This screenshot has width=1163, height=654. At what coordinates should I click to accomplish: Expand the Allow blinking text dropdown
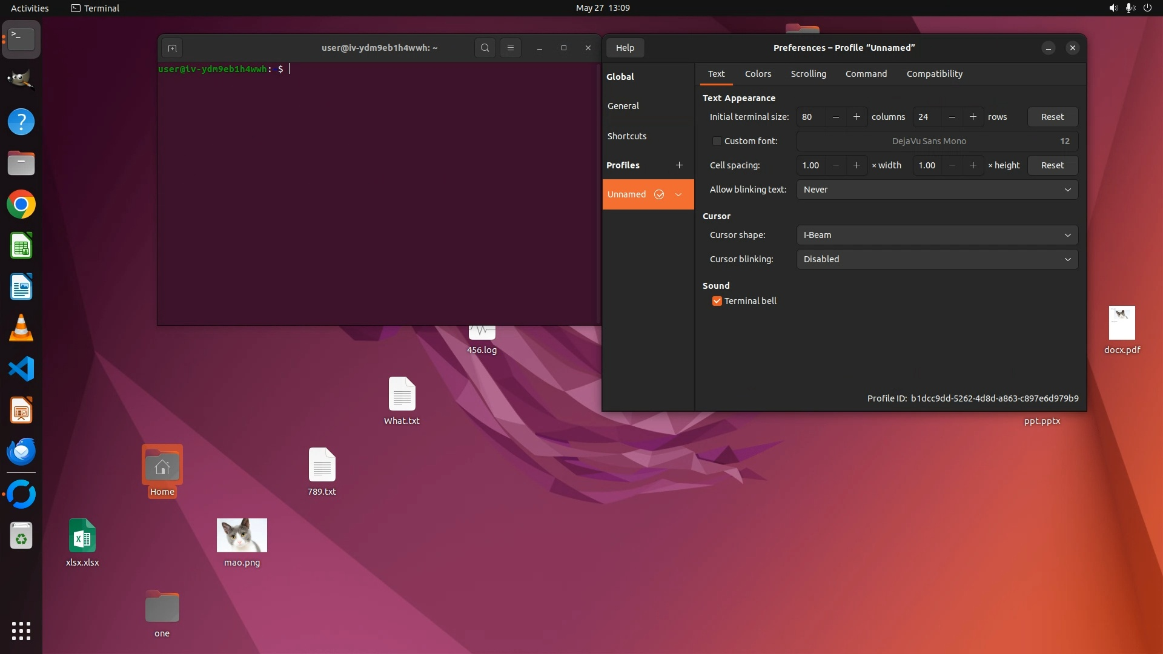tap(936, 190)
